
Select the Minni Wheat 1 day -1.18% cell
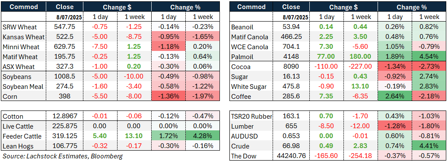pyautogui.click(x=168, y=47)
